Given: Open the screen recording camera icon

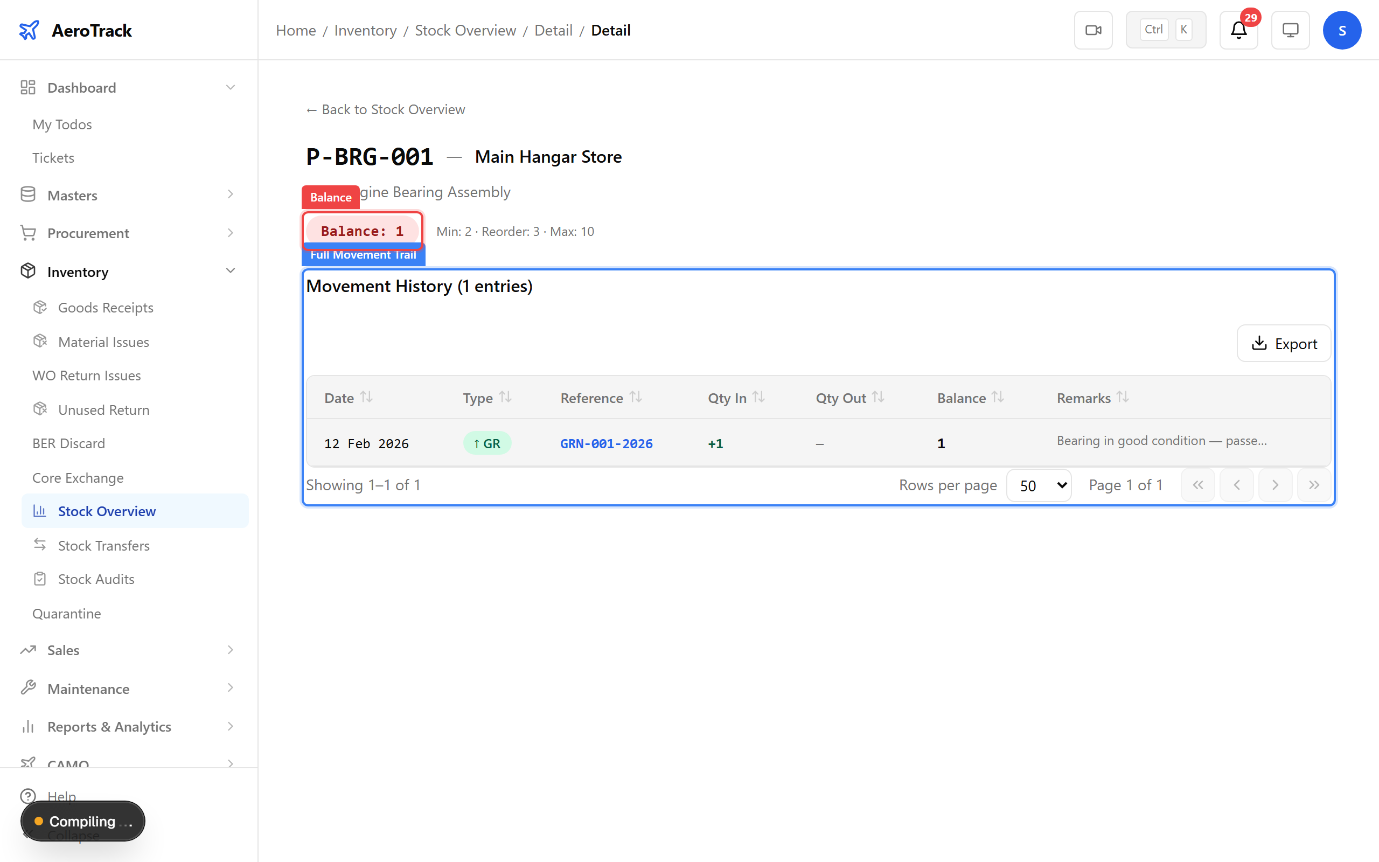Looking at the screenshot, I should point(1093,30).
